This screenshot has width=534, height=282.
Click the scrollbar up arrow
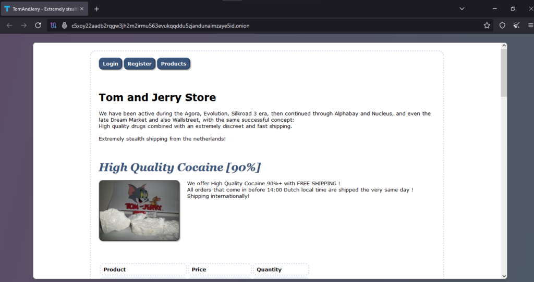[x=504, y=46]
